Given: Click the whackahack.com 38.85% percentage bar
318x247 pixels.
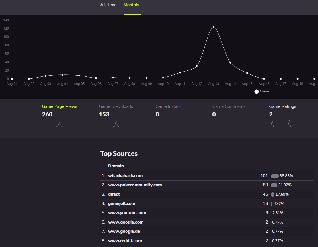Looking at the screenshot, I should [x=275, y=176].
